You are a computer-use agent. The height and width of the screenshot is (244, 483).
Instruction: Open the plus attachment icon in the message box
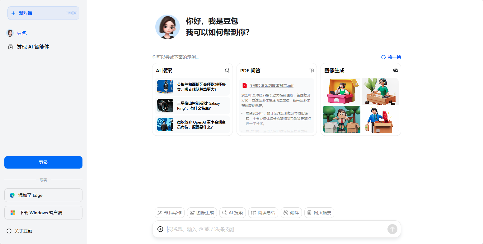[160, 229]
